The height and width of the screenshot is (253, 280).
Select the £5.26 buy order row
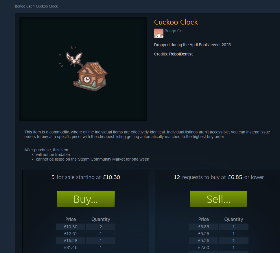tap(219, 241)
